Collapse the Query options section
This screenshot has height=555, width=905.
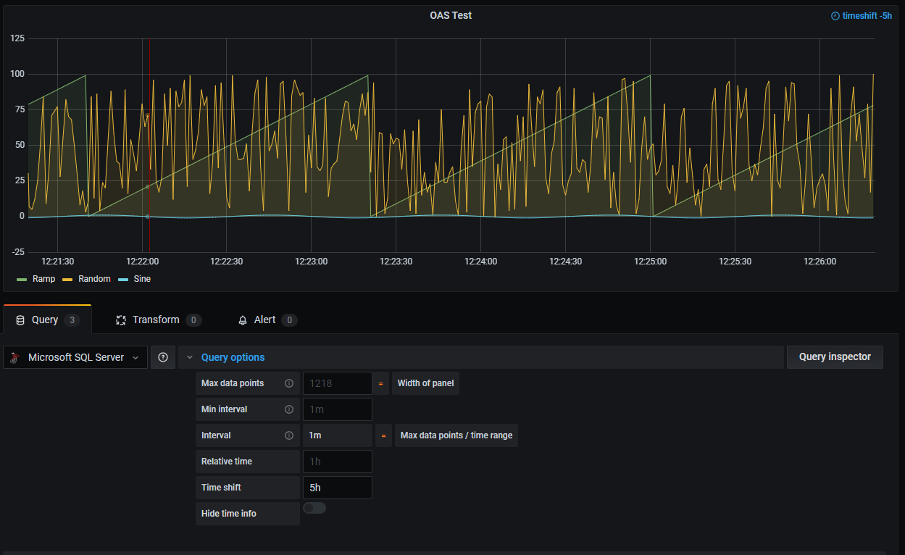(x=190, y=356)
